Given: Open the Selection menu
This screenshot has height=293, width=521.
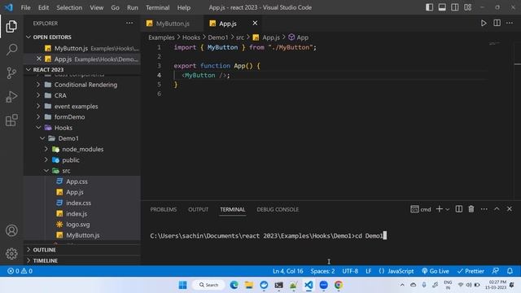Looking at the screenshot, I should click(x=69, y=7).
